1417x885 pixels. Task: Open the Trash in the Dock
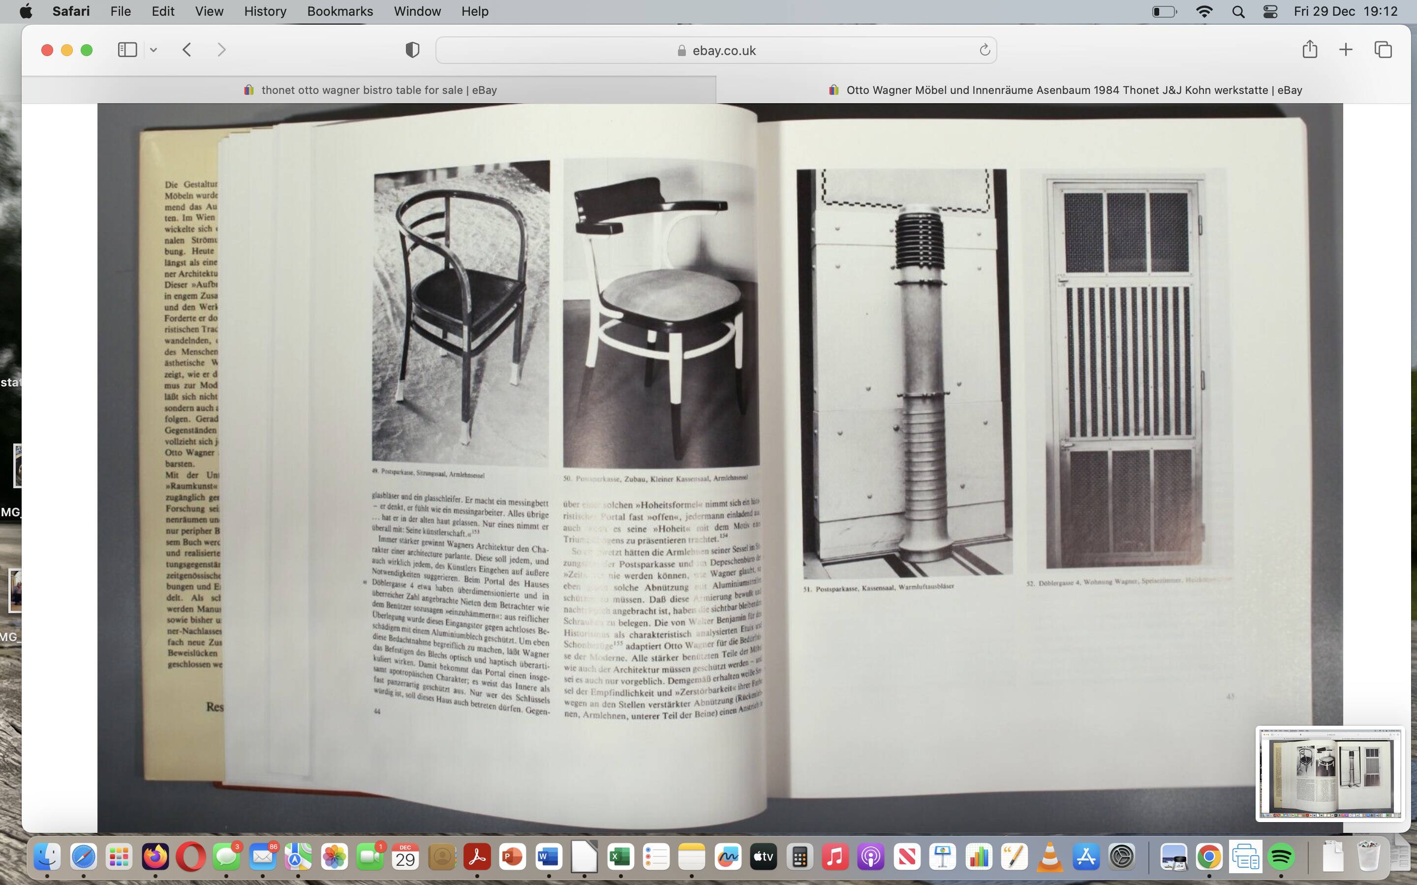click(1368, 857)
